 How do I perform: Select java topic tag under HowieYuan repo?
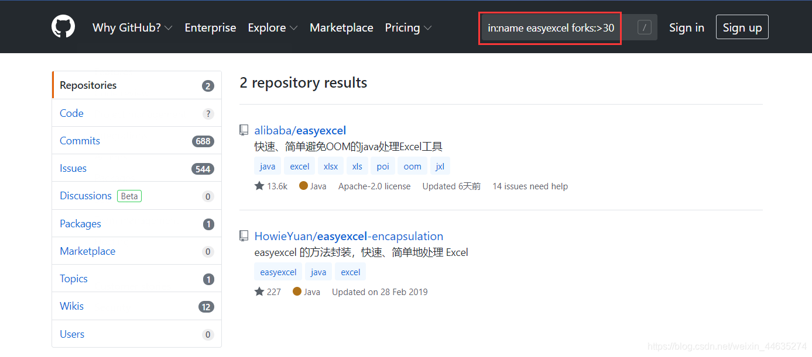click(318, 272)
